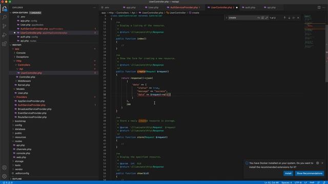Click Ln 32, Col status bar entry
Screen dimensions: 328x184
click(x=271, y=182)
